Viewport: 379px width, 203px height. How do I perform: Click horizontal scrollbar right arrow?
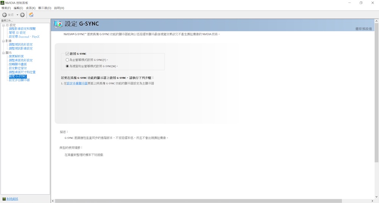(372, 201)
